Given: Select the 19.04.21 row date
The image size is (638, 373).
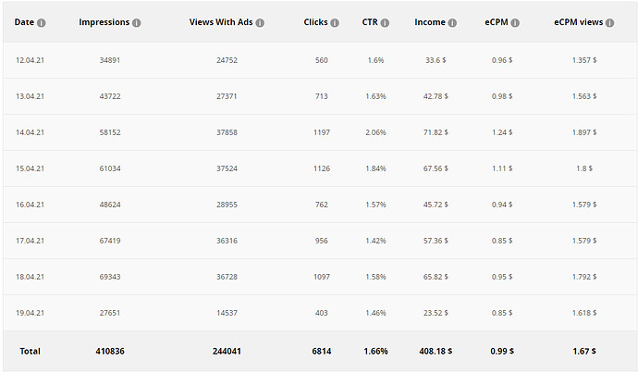Looking at the screenshot, I should coord(30,314).
